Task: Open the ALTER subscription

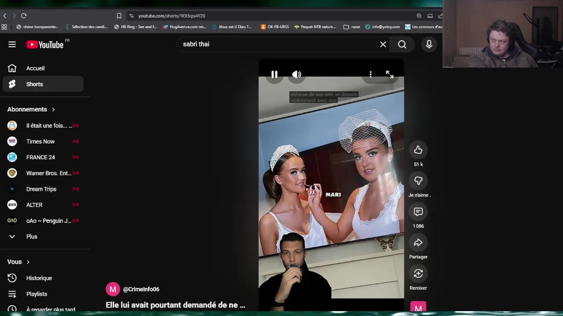Action: (43, 205)
